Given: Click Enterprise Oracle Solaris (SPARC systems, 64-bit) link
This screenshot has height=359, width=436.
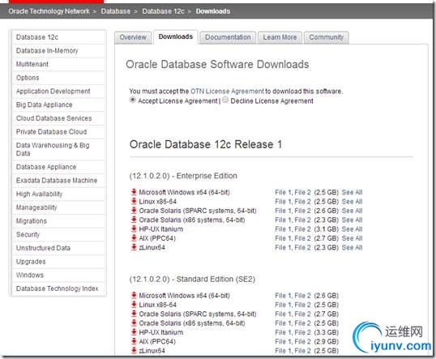Looking at the screenshot, I should pyautogui.click(x=198, y=211).
